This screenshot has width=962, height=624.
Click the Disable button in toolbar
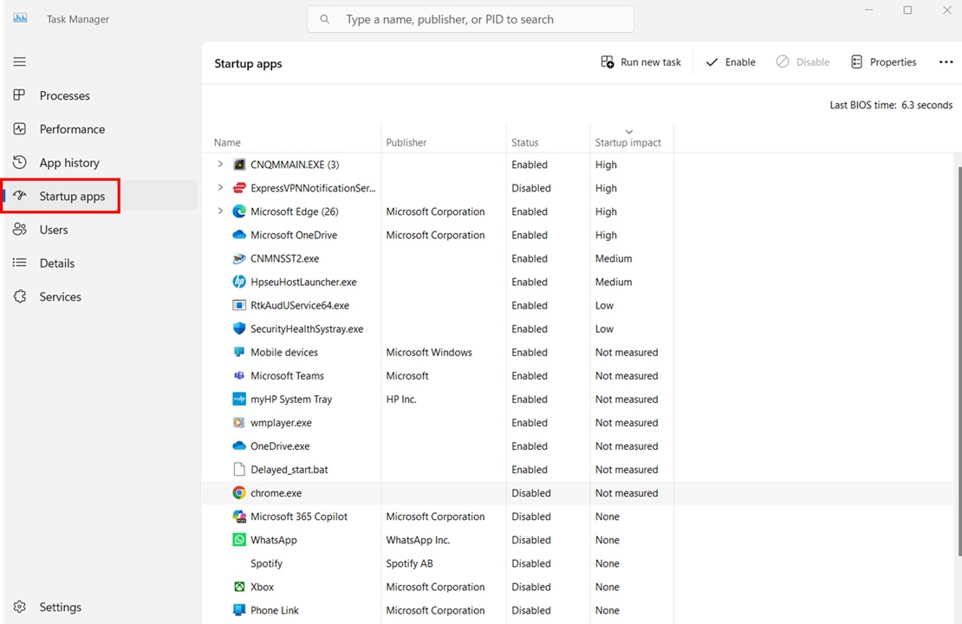[x=803, y=62]
